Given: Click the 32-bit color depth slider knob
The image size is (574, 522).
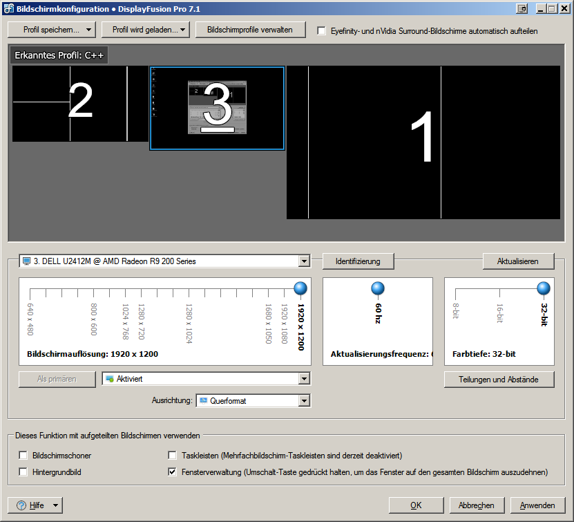Looking at the screenshot, I should click(x=544, y=288).
